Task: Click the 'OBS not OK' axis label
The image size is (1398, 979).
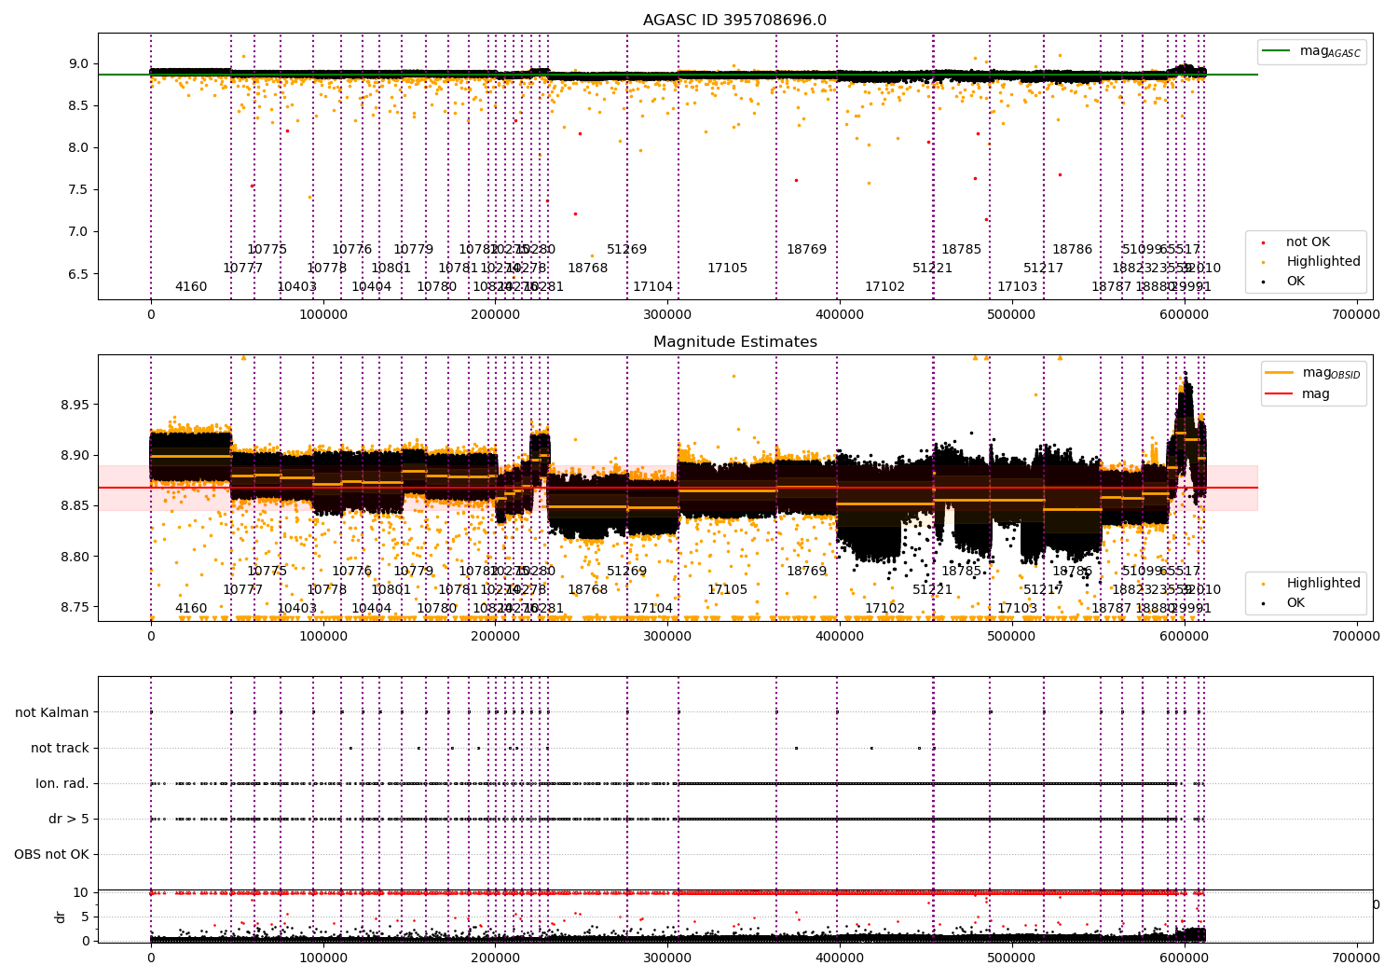Action: click(51, 854)
